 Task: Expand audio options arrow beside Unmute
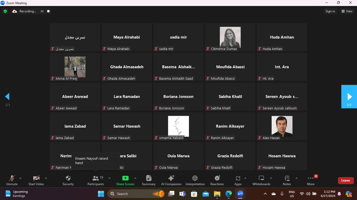tap(20, 178)
